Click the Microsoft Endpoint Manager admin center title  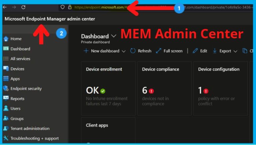(50, 19)
